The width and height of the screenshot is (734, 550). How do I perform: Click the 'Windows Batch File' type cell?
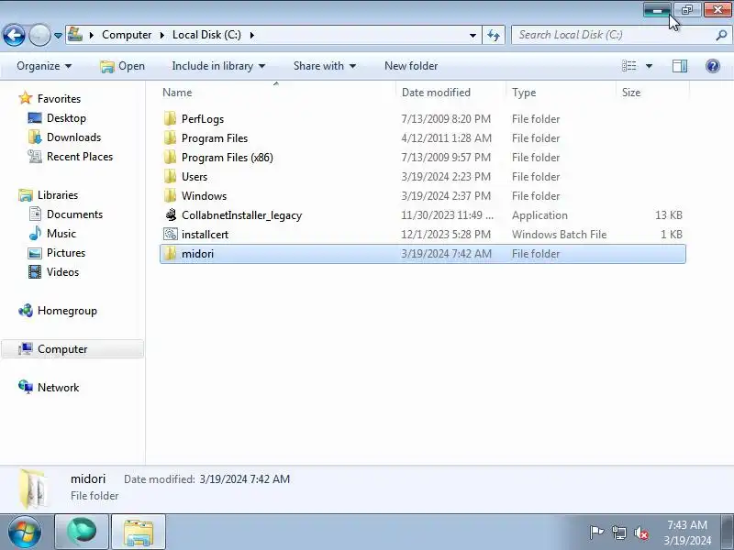click(559, 235)
